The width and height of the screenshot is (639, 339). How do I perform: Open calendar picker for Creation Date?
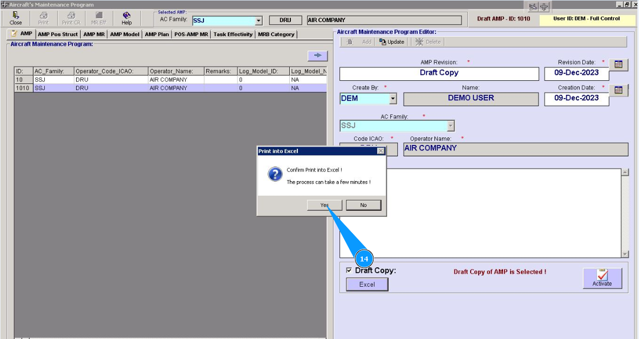pyautogui.click(x=618, y=90)
